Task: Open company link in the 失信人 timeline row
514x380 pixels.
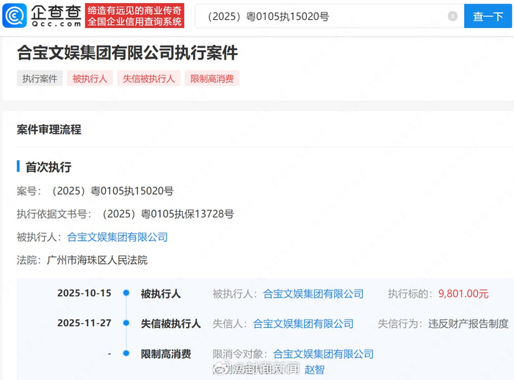Action: [303, 324]
